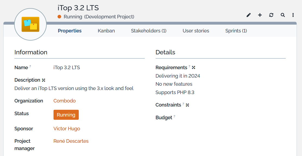Open search with the magnifier icon

coord(283,15)
